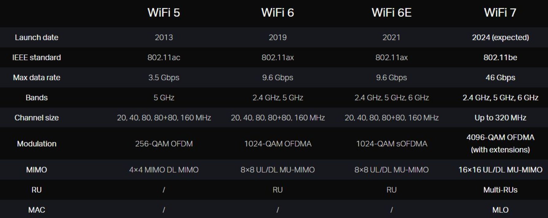Click the Max data rate label
The width and height of the screenshot is (548, 218).
36,78
